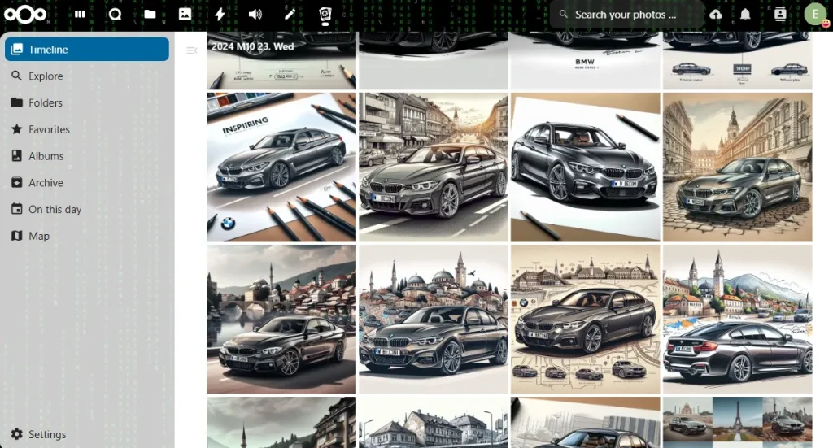Click the Archive box icon
The width and height of the screenshot is (833, 448).
17,183
